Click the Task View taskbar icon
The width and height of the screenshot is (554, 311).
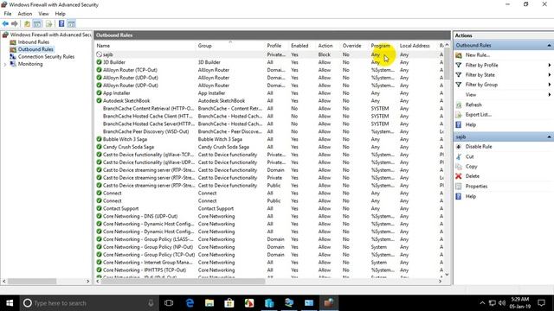pos(169,303)
